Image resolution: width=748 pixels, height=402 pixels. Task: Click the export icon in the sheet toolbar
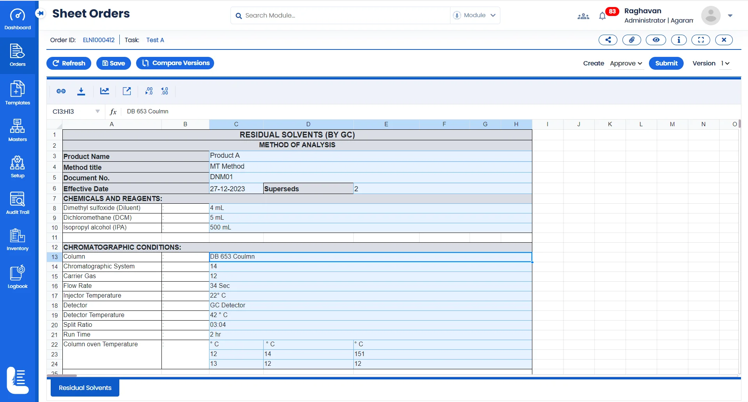(127, 91)
